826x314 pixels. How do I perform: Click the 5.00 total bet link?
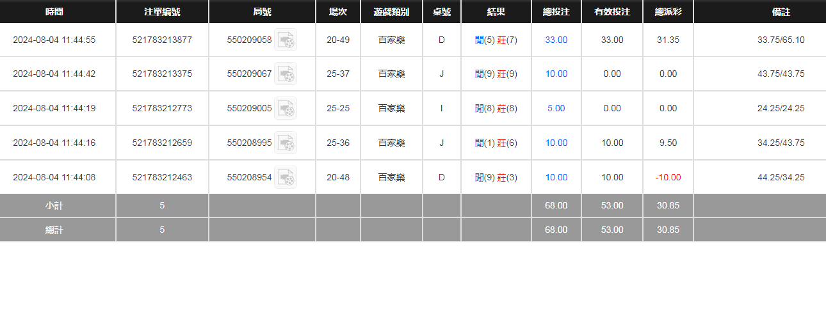click(x=556, y=109)
